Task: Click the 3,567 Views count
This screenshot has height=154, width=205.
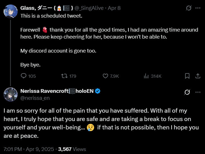Action: [72, 149]
